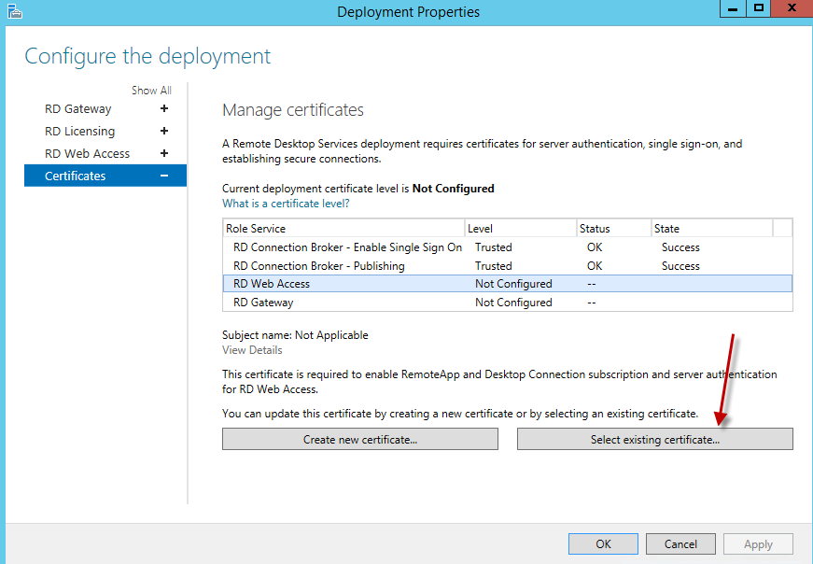Select RD Connection Broker Single Sign On row
813x564 pixels.
(x=347, y=247)
